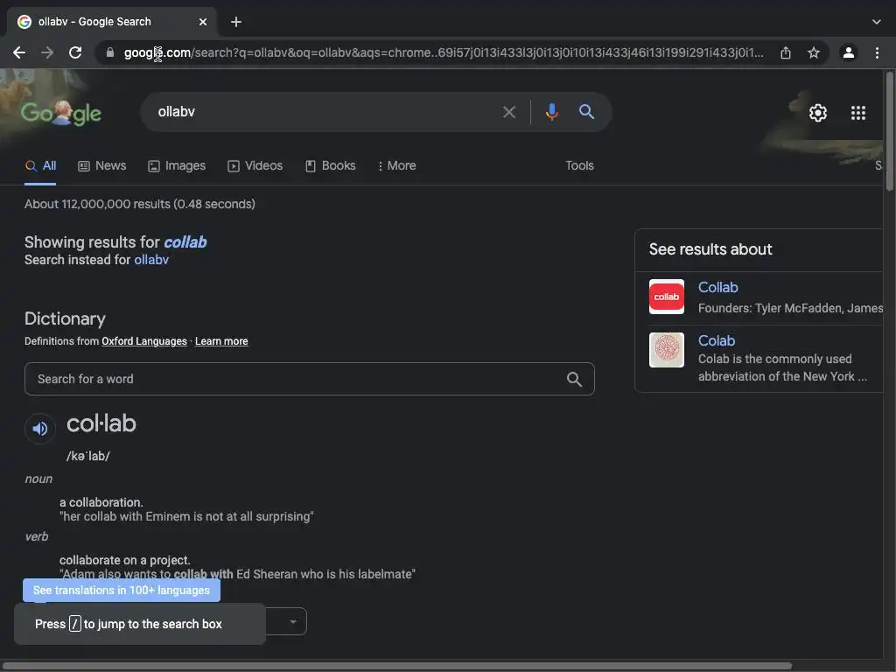The height and width of the screenshot is (672, 896).
Task: Open the Colab result link
Action: point(716,340)
